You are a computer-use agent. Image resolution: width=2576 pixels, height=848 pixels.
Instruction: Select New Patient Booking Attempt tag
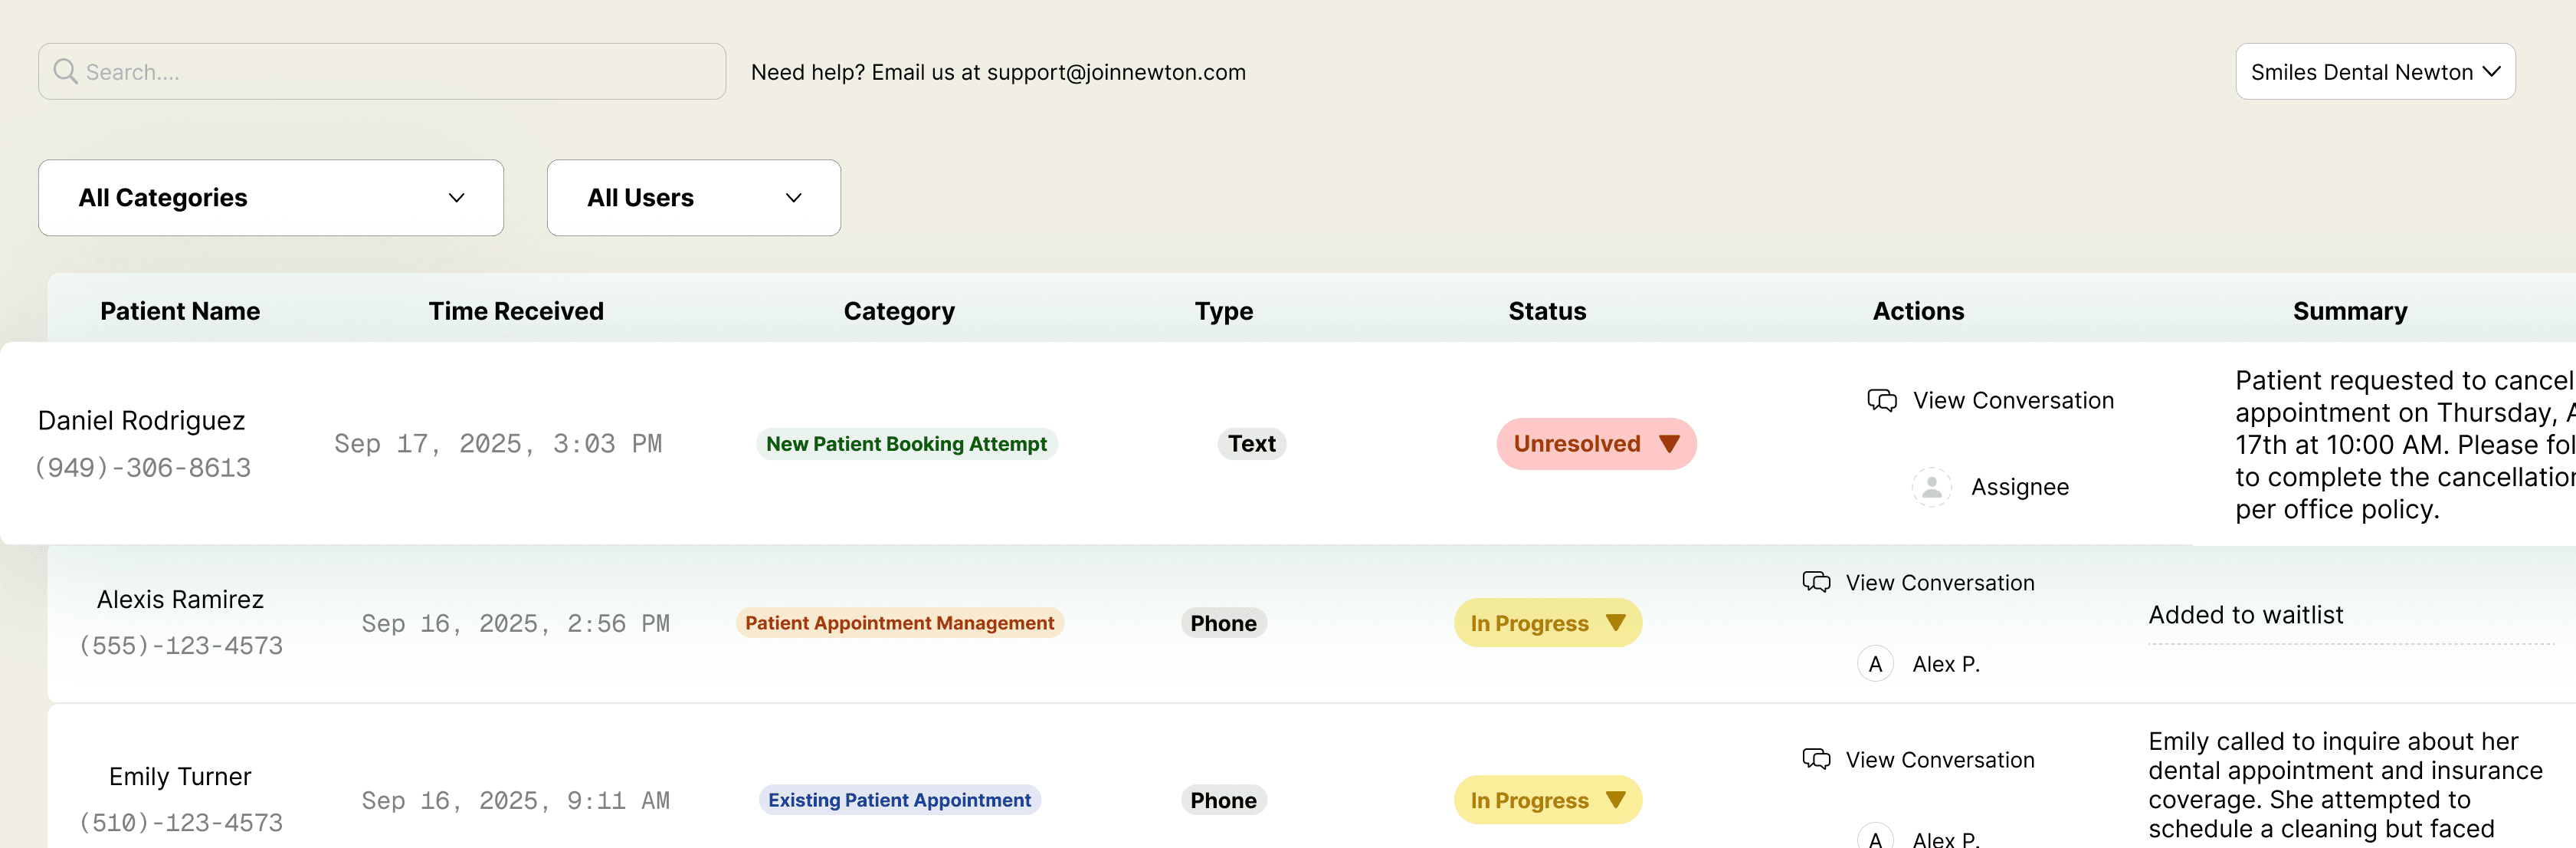906,443
